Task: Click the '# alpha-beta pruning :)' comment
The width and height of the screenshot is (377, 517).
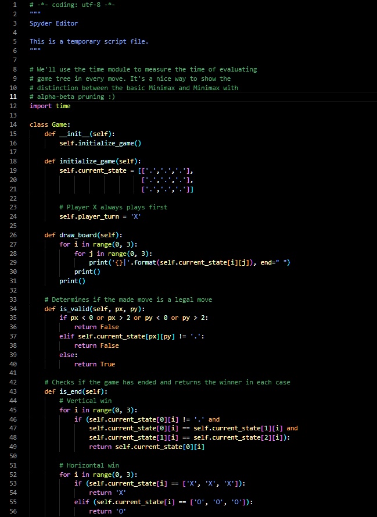Action: (72, 97)
